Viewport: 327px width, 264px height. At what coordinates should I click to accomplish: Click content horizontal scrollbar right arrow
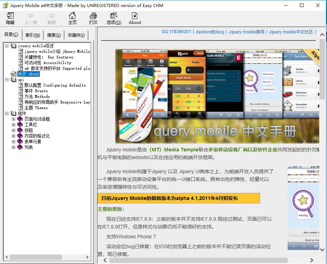pyautogui.click(x=312, y=260)
